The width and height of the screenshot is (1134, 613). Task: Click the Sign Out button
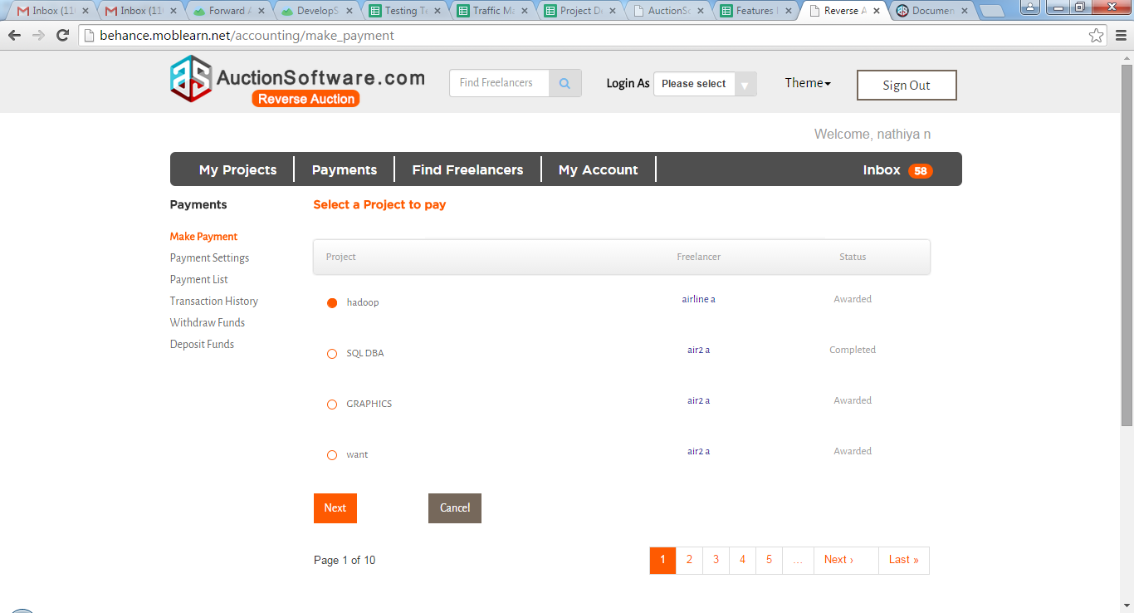click(x=907, y=85)
